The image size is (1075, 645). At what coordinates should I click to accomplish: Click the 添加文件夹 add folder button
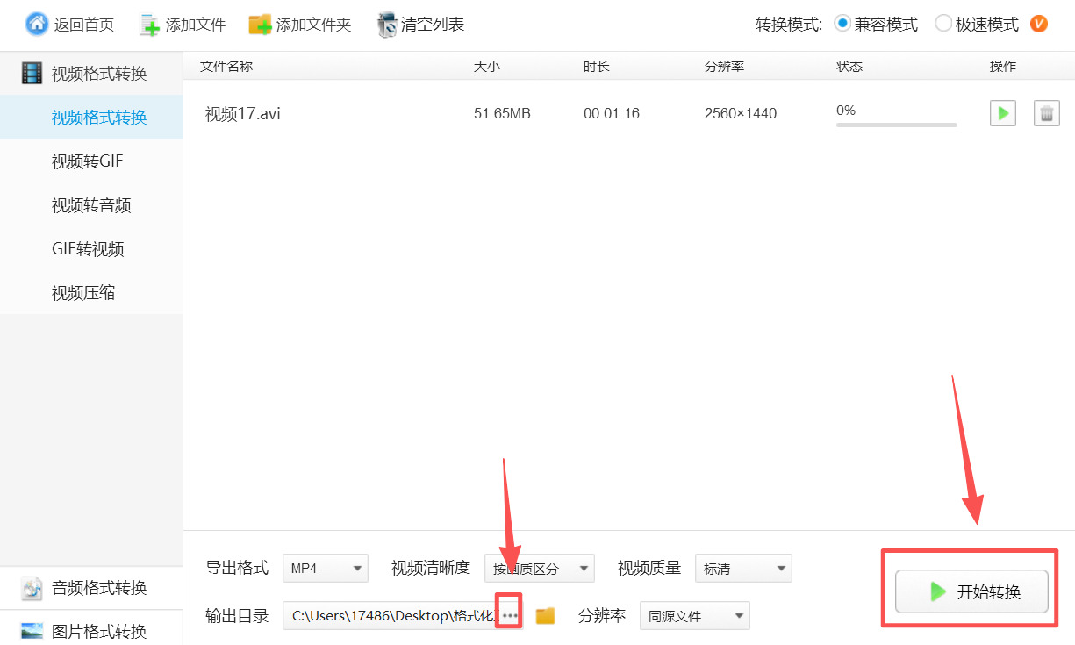click(x=300, y=25)
